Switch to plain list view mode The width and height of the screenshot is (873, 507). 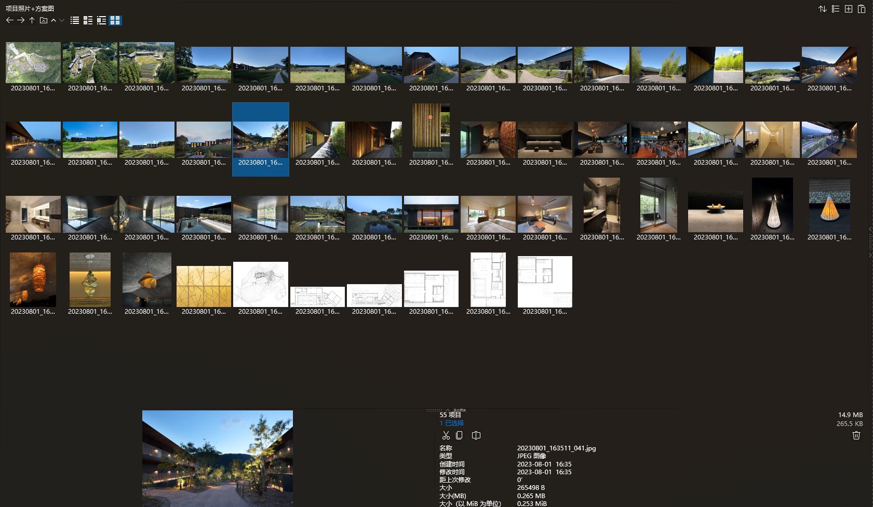[75, 20]
